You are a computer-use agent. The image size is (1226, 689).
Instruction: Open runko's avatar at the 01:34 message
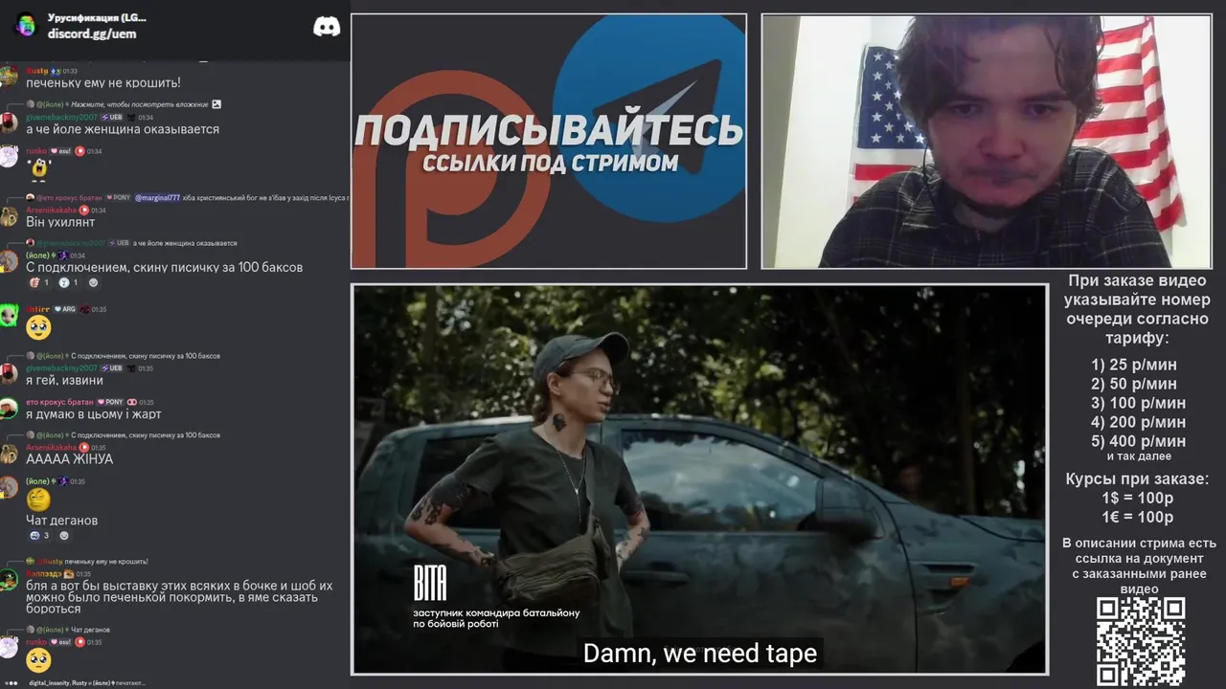click(x=10, y=156)
